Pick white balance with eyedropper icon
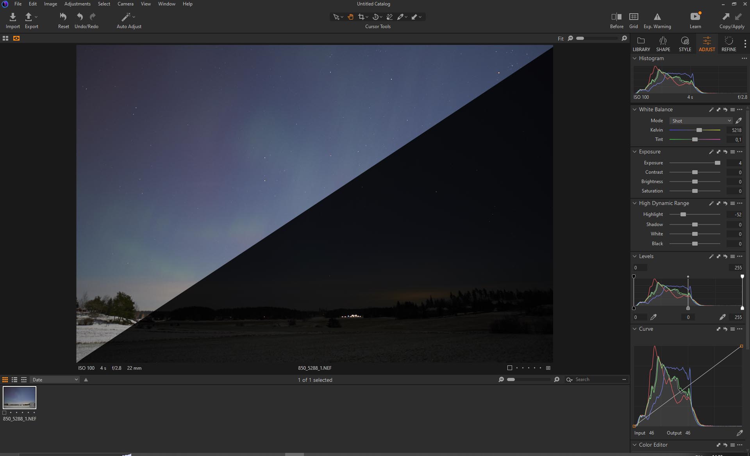The height and width of the screenshot is (456, 750). (738, 121)
